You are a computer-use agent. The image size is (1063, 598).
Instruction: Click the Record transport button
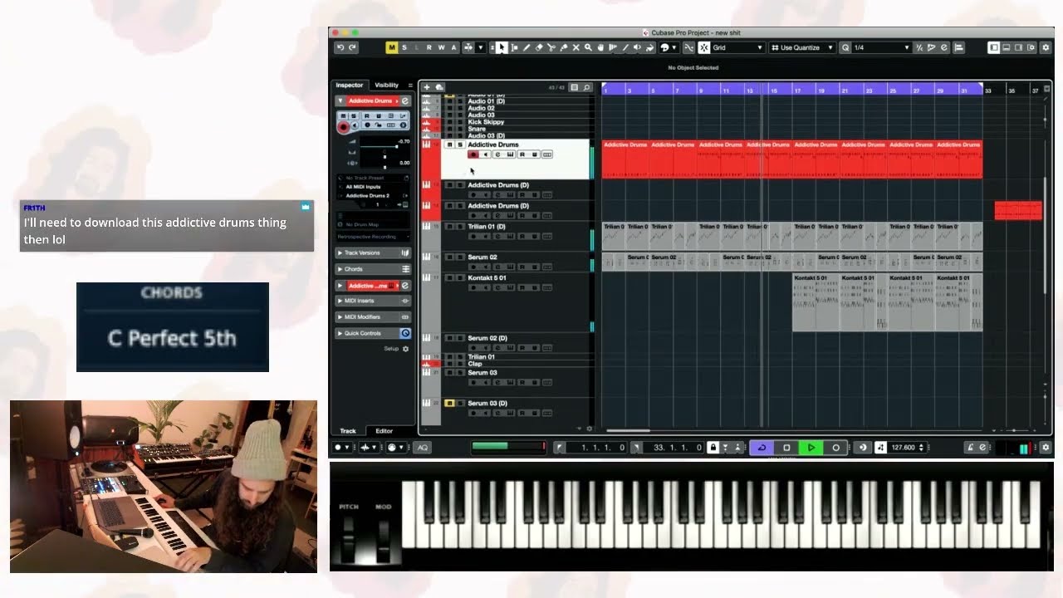click(836, 448)
